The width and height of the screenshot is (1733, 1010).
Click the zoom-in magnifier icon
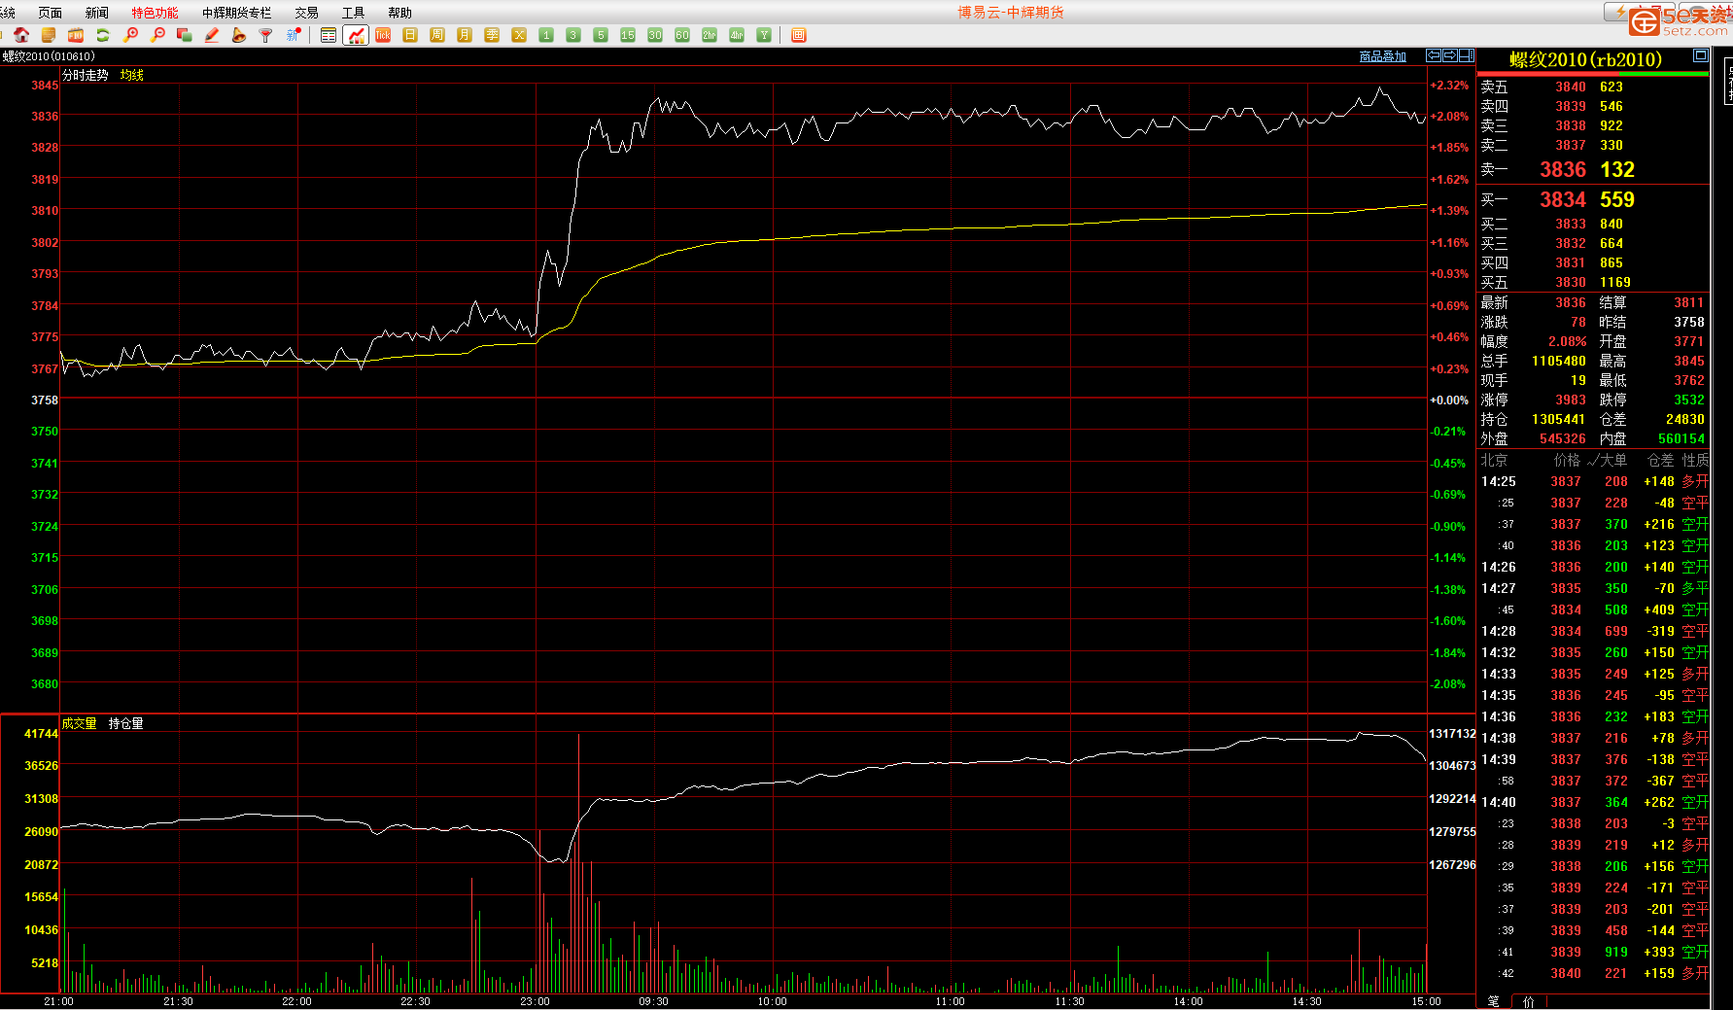130,35
